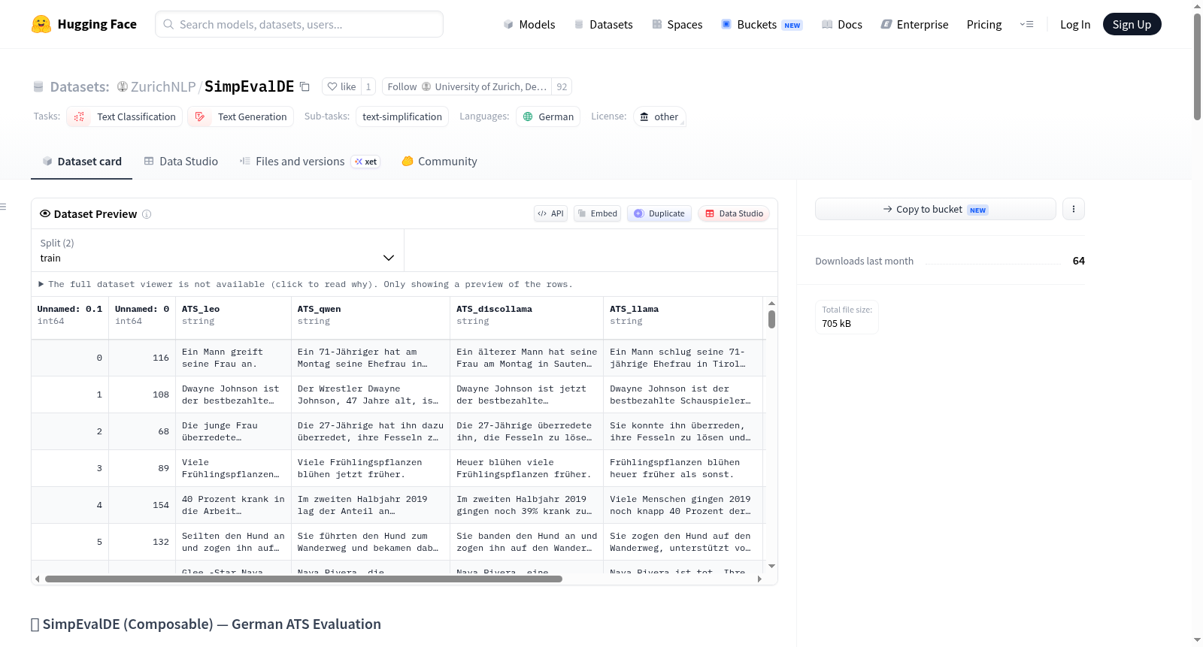Click the German language tag
The height and width of the screenshot is (647, 1203).
pos(548,116)
